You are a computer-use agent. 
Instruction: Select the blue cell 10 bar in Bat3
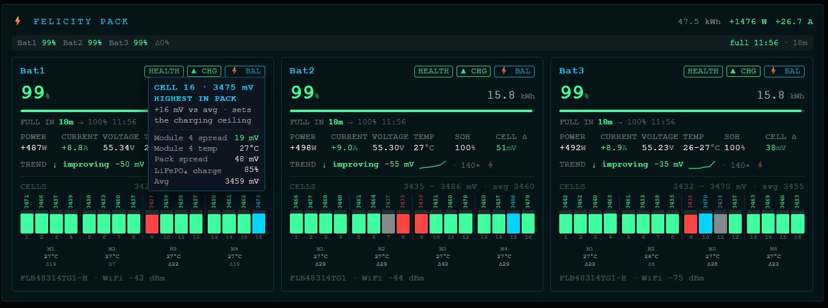tap(705, 224)
